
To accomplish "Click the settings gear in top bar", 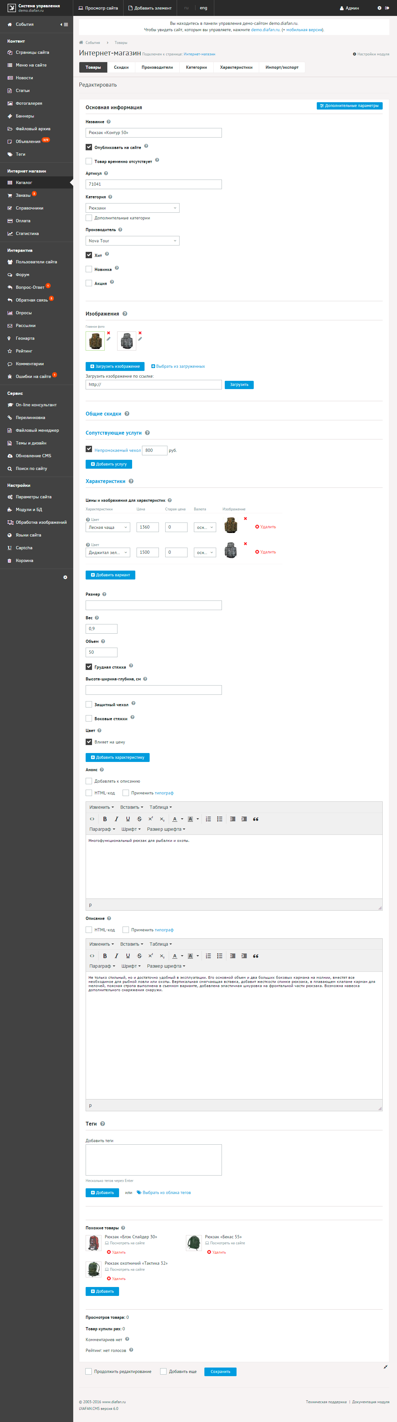I will coord(379,8).
